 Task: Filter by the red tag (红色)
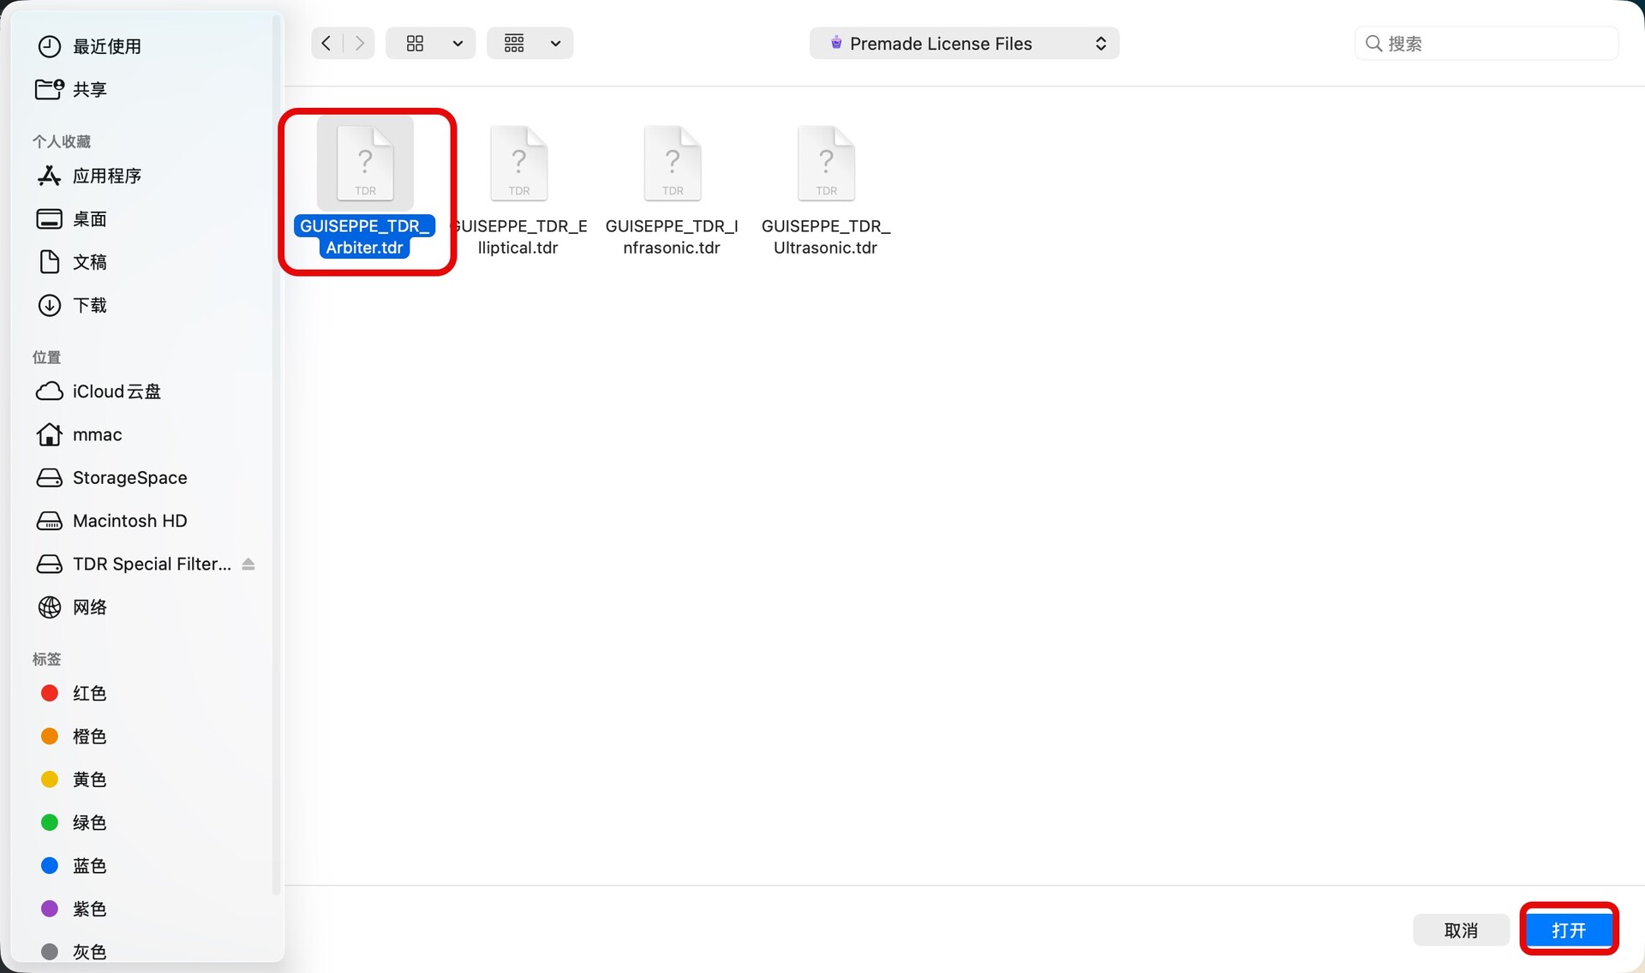(72, 693)
